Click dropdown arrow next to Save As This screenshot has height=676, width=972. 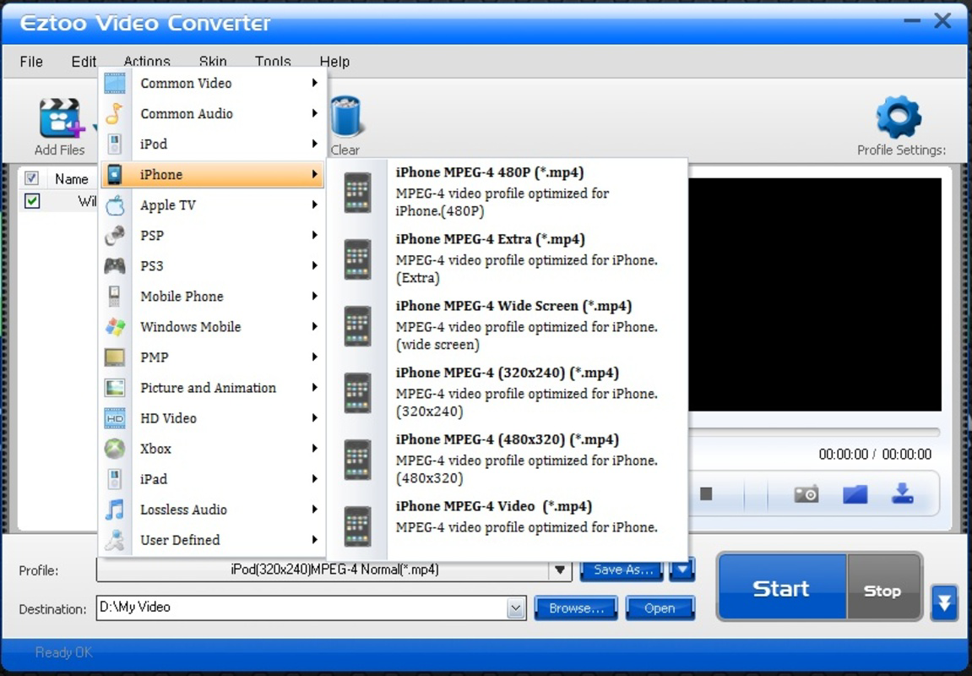(x=681, y=570)
